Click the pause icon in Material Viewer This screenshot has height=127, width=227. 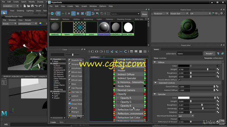217,13
